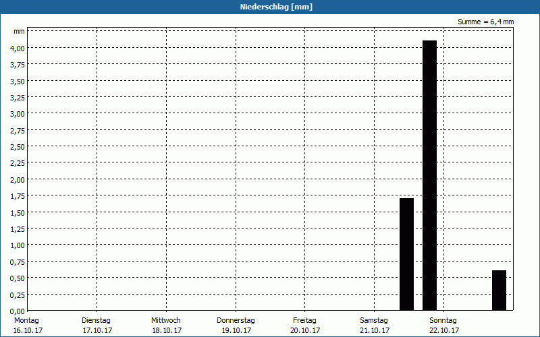Click the Sonntag 22.10.17 date label
The width and height of the screenshot is (540, 337).
pos(443,326)
